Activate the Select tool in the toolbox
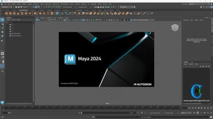This screenshot has height=119, width=213. click(x=2, y=20)
